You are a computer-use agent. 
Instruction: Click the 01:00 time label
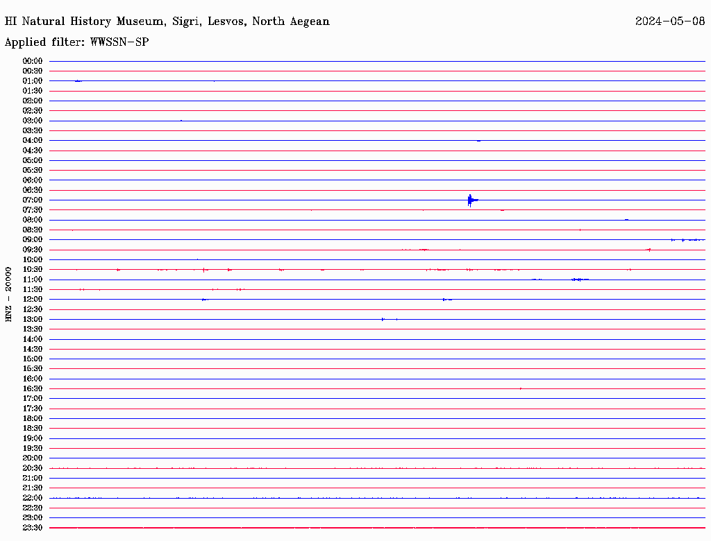(33, 81)
